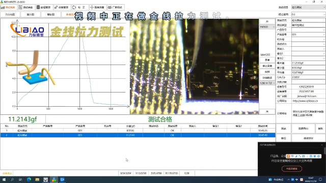Click the OK result cell in row 1
This screenshot has width=326, height=183.
(x=172, y=131)
